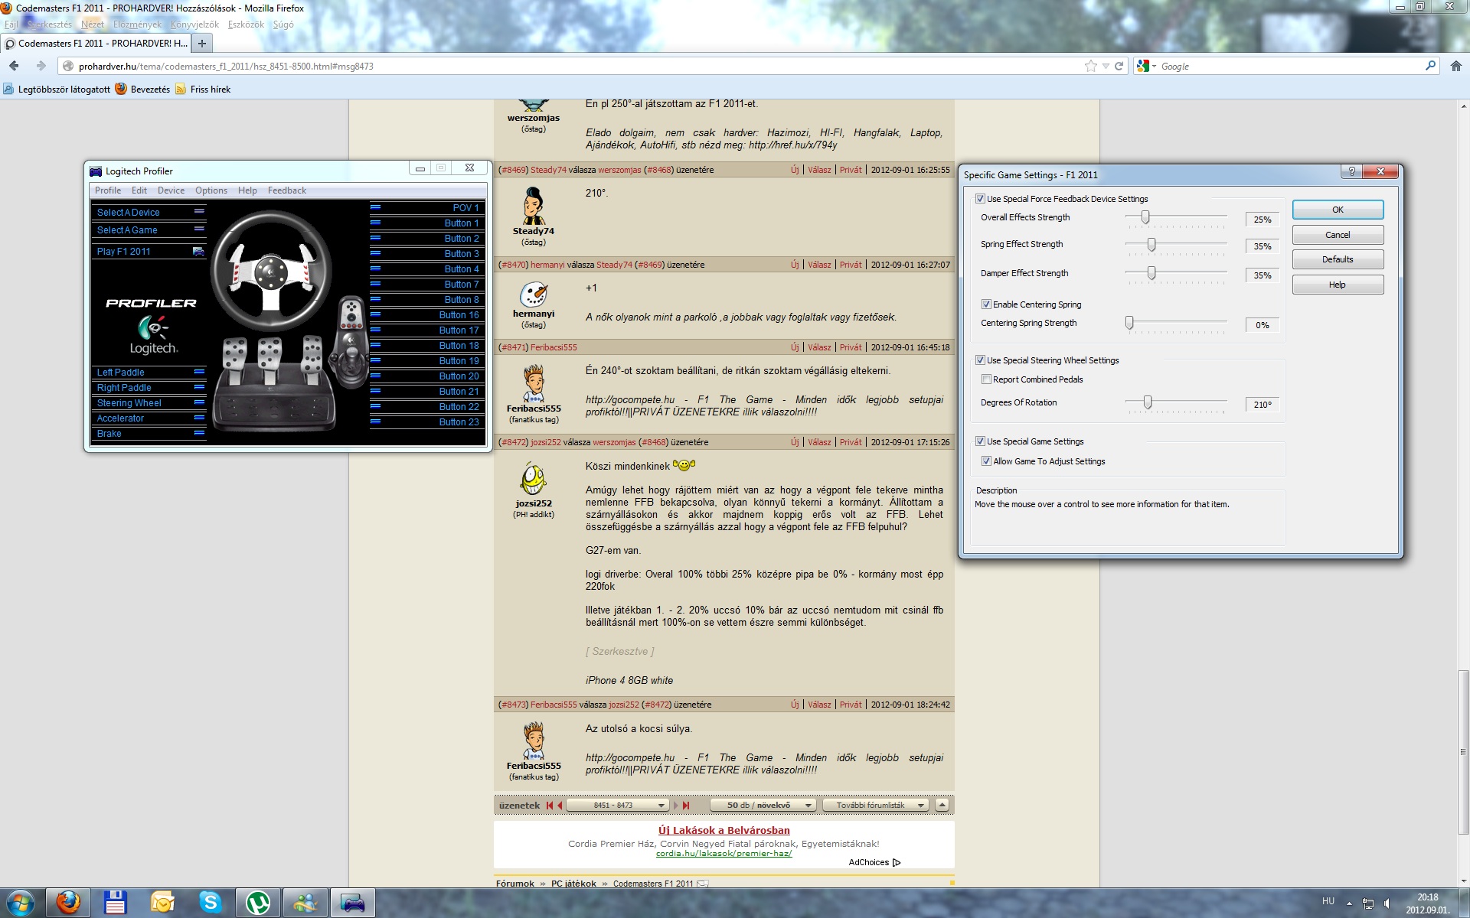Click the Play F1 2011 game icon
Image resolution: width=1470 pixels, height=918 pixels.
(198, 251)
